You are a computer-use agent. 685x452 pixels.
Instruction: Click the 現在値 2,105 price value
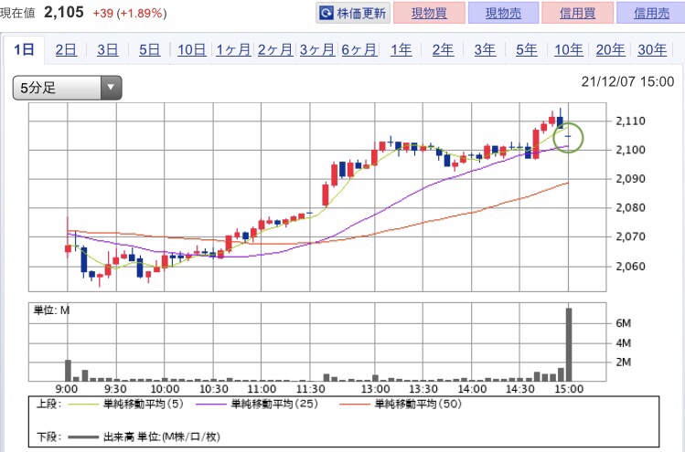[x=64, y=12]
